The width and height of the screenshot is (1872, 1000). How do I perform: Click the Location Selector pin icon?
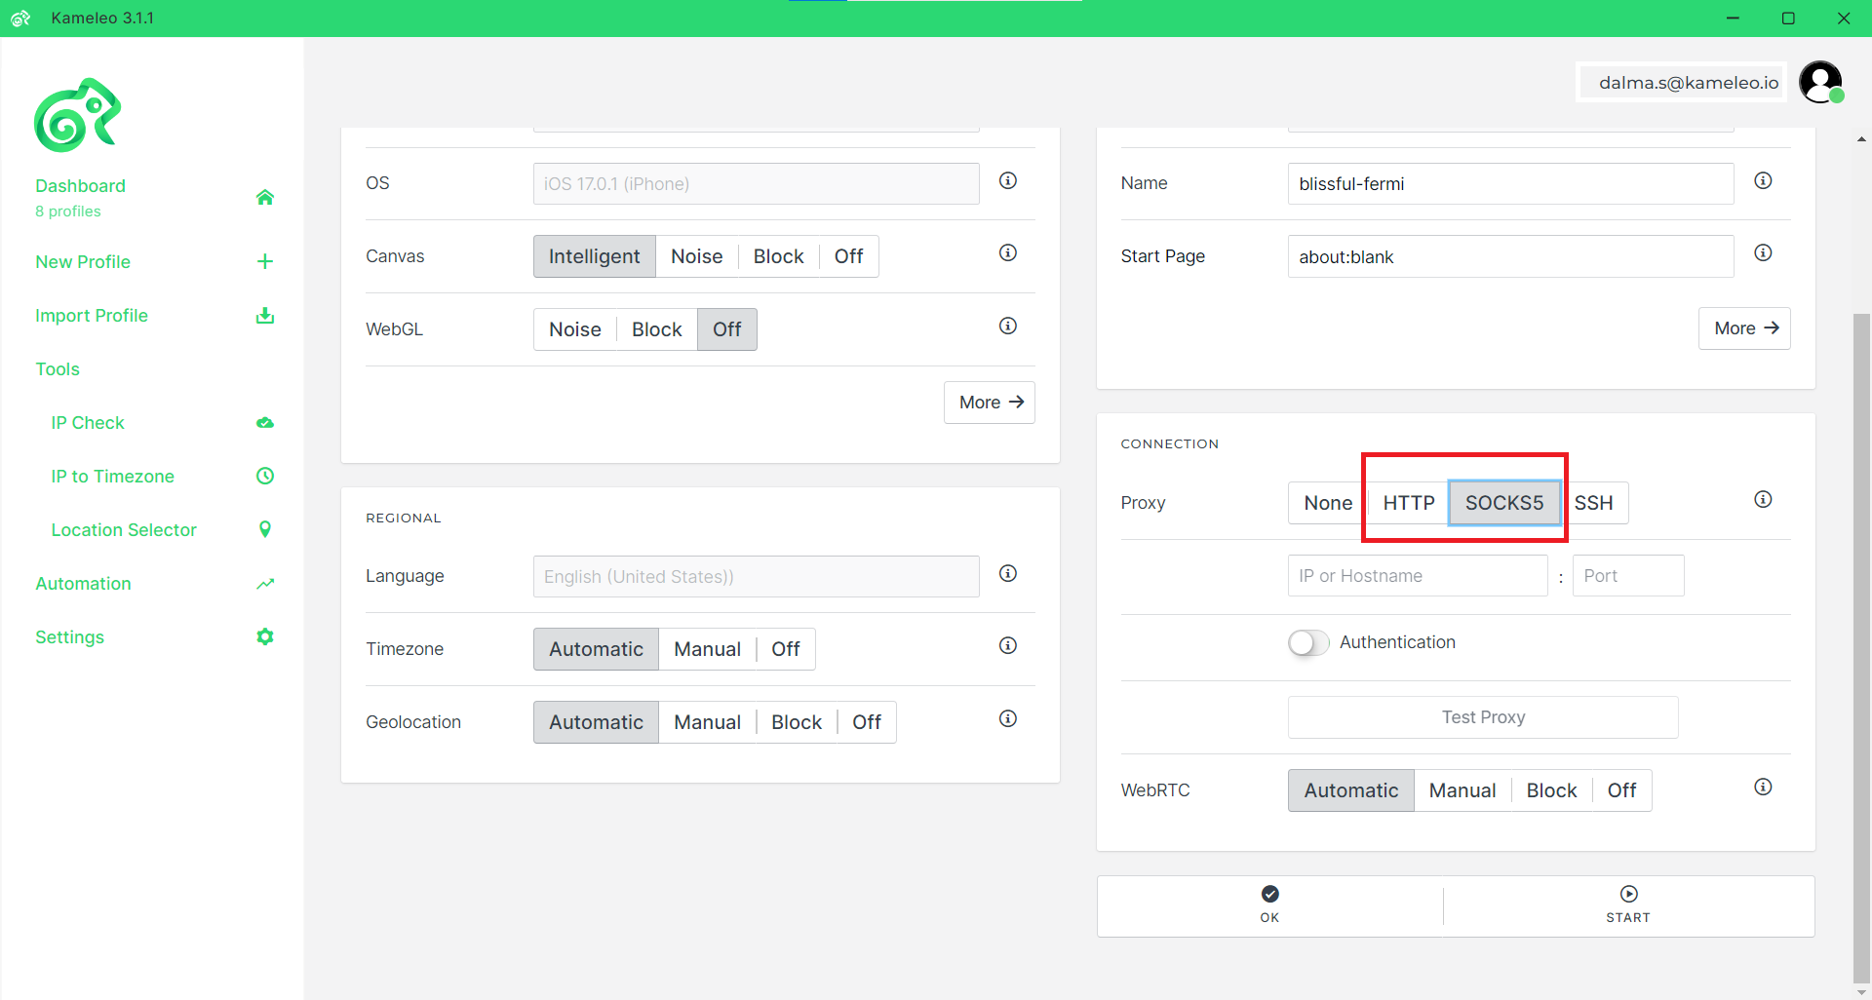pyautogui.click(x=265, y=529)
